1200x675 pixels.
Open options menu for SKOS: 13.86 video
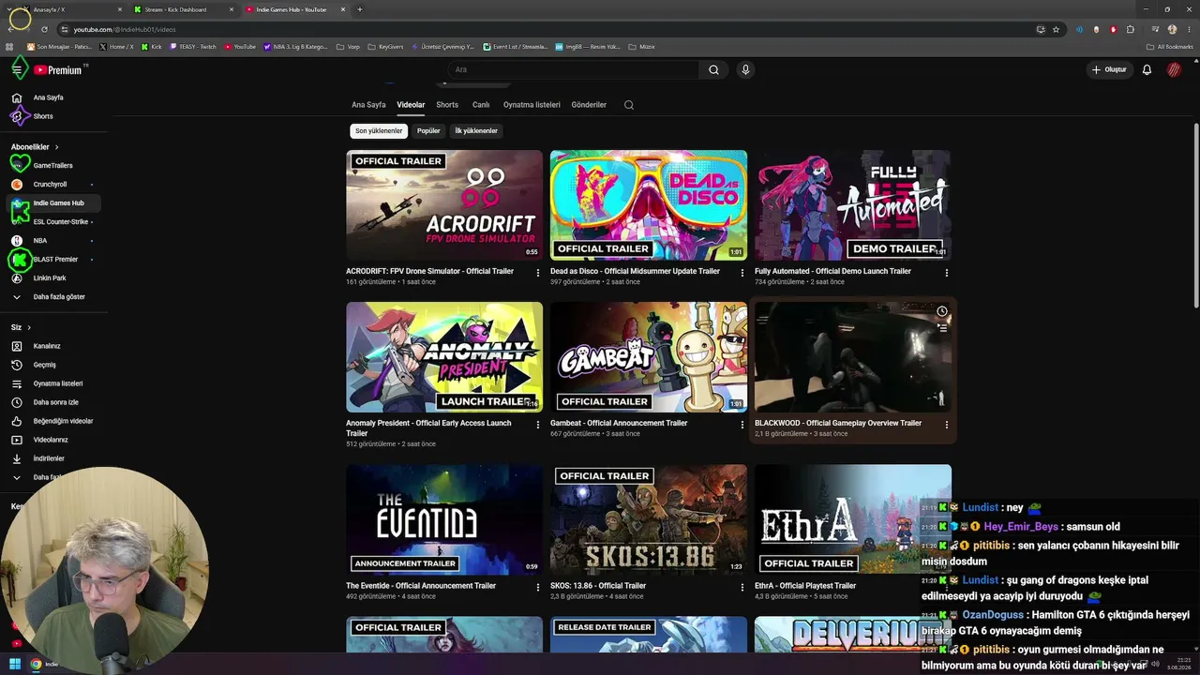click(742, 588)
